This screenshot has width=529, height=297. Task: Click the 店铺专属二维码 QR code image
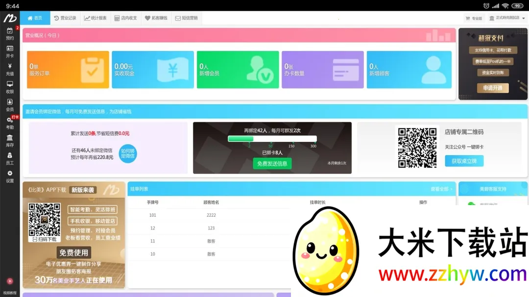click(417, 147)
